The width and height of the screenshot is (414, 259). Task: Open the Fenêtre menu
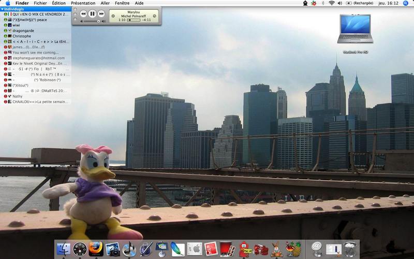tap(122, 3)
